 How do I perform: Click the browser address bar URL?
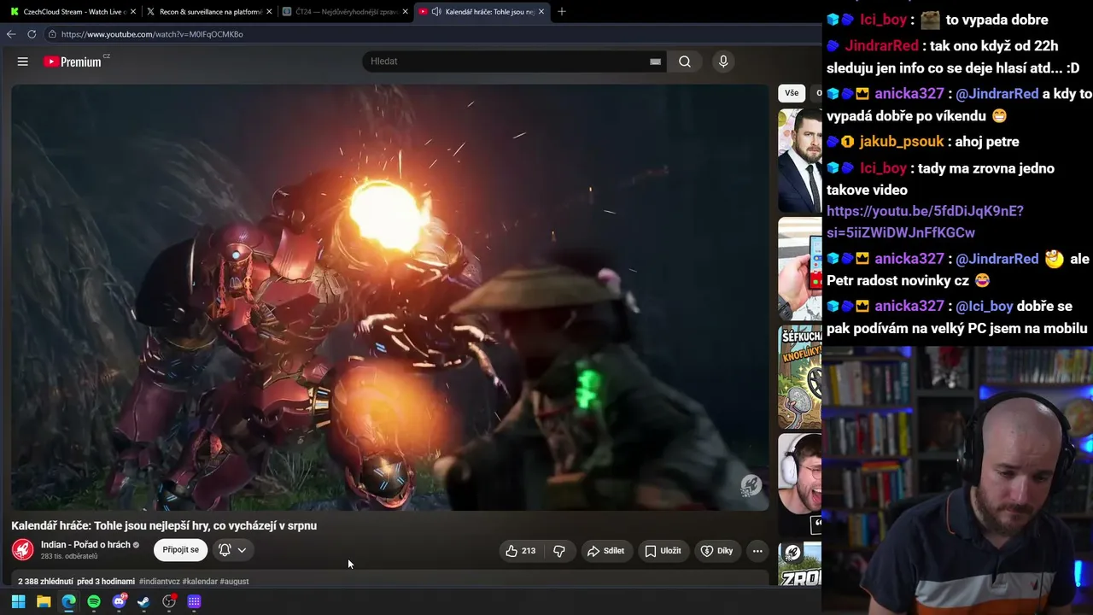pyautogui.click(x=152, y=34)
